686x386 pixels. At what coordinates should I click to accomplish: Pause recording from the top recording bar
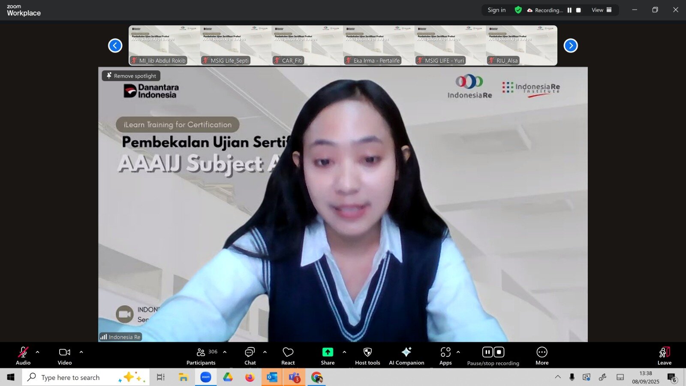point(569,10)
